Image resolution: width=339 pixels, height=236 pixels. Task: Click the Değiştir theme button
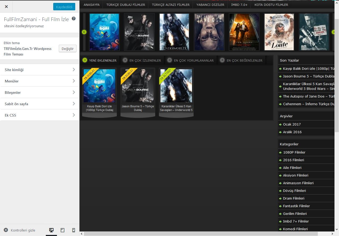pos(68,49)
